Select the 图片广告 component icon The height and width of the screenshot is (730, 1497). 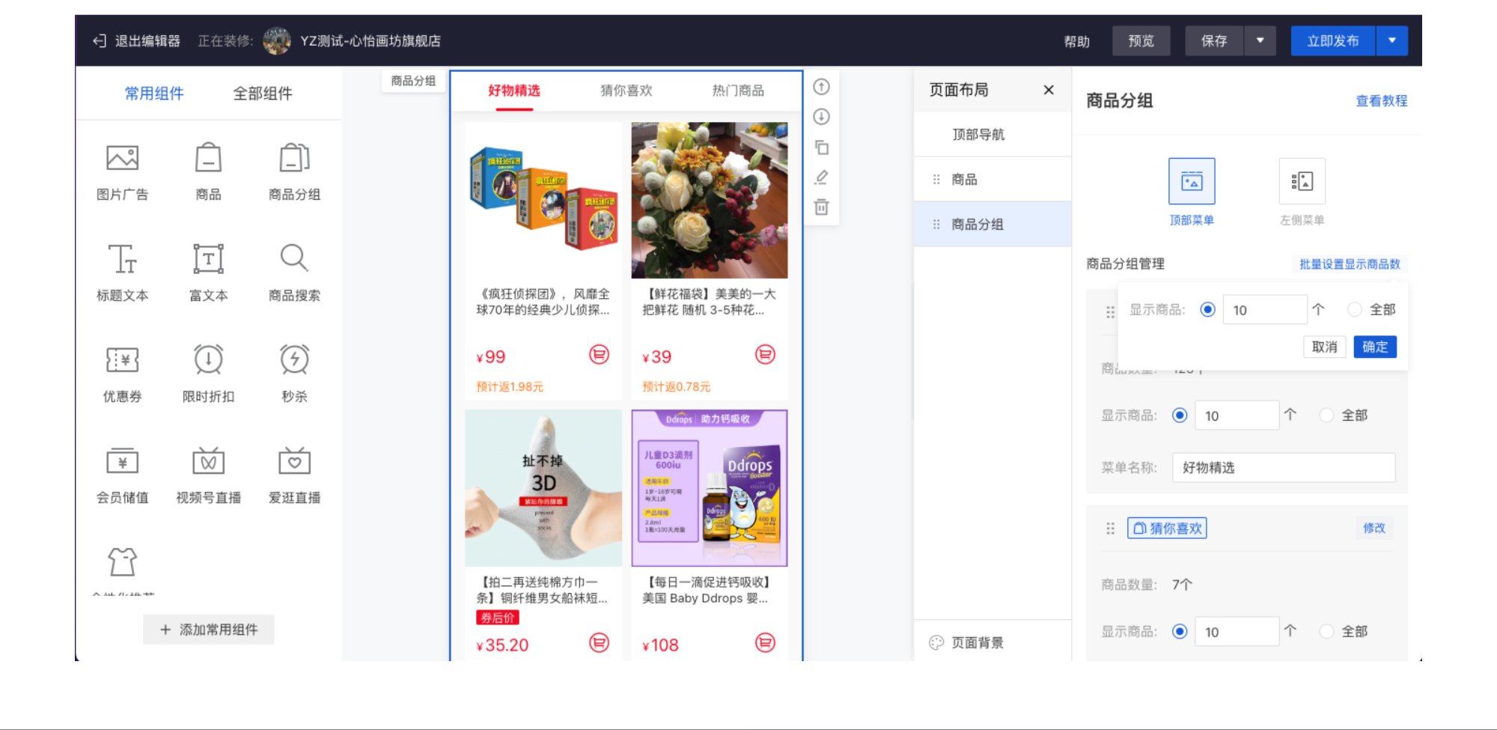click(x=123, y=159)
